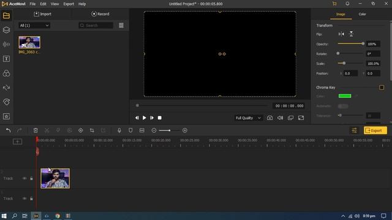Click the Undo arrow in timeline toolbar
392x220 pixels.
[8, 130]
